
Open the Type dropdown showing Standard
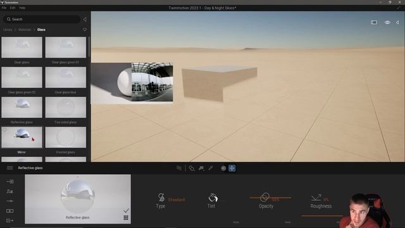(x=177, y=199)
